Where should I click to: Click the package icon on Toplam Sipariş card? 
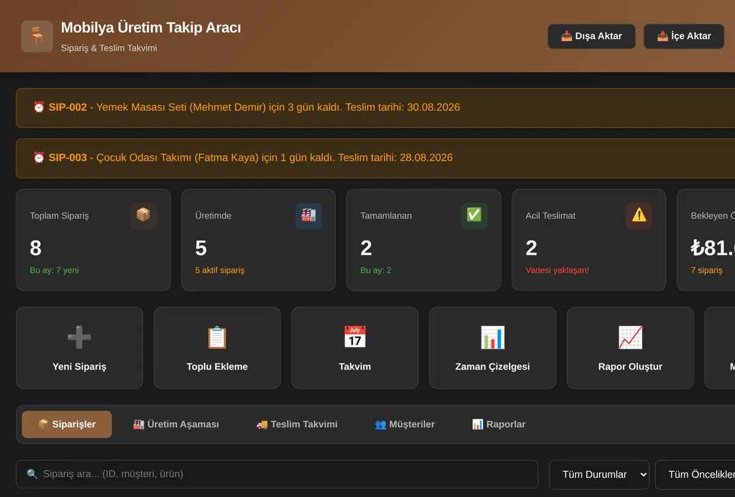pyautogui.click(x=143, y=216)
